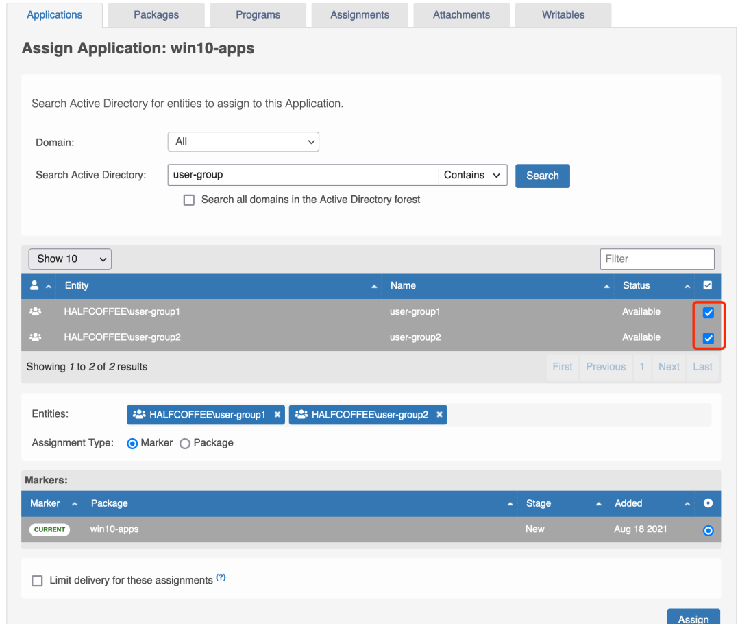Click the Filter input field
Image resolution: width=740 pixels, height=624 pixels.
click(x=656, y=259)
